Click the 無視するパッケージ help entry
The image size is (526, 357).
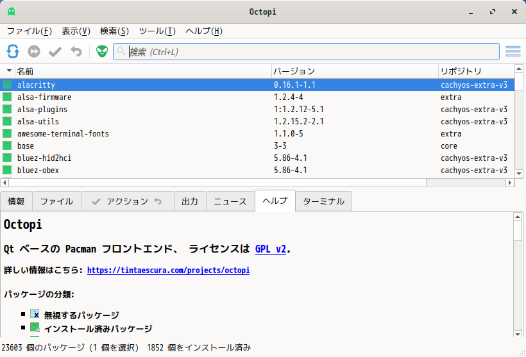[x=81, y=315]
